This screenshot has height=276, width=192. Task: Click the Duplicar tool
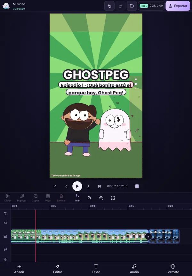click(21, 198)
